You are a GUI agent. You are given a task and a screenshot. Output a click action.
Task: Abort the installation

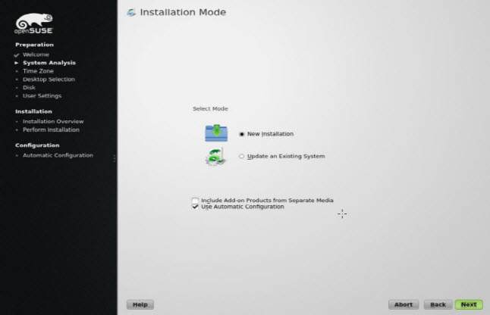(x=404, y=304)
